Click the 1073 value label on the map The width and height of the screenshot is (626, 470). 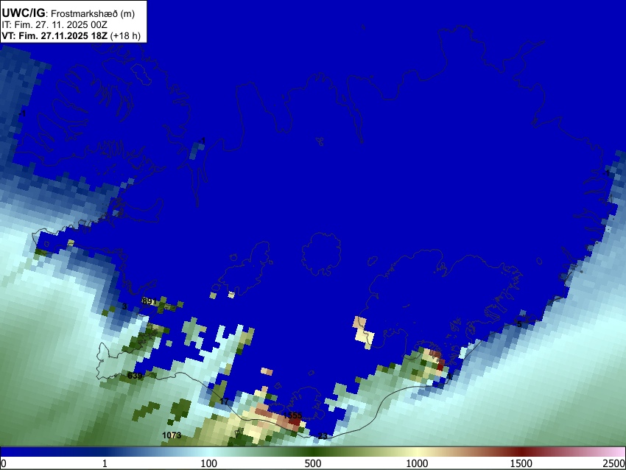(x=172, y=435)
